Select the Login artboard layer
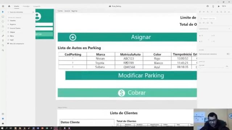 point(12,40)
